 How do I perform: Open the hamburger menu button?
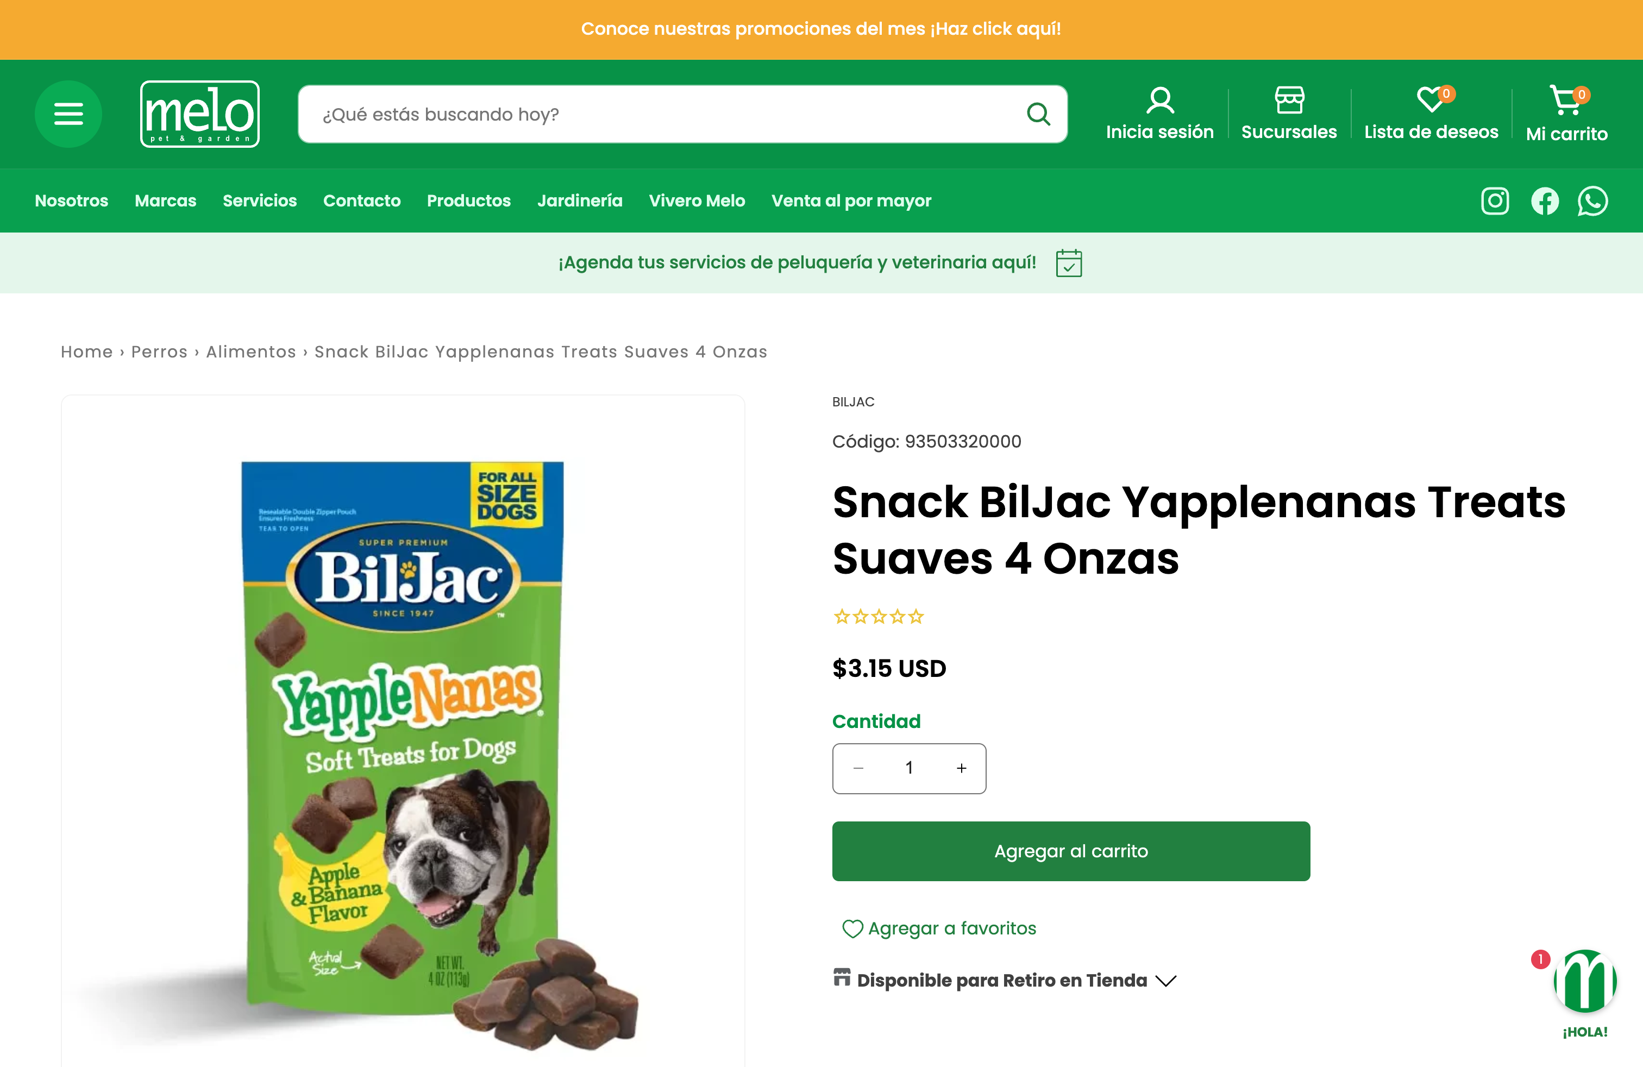point(68,114)
